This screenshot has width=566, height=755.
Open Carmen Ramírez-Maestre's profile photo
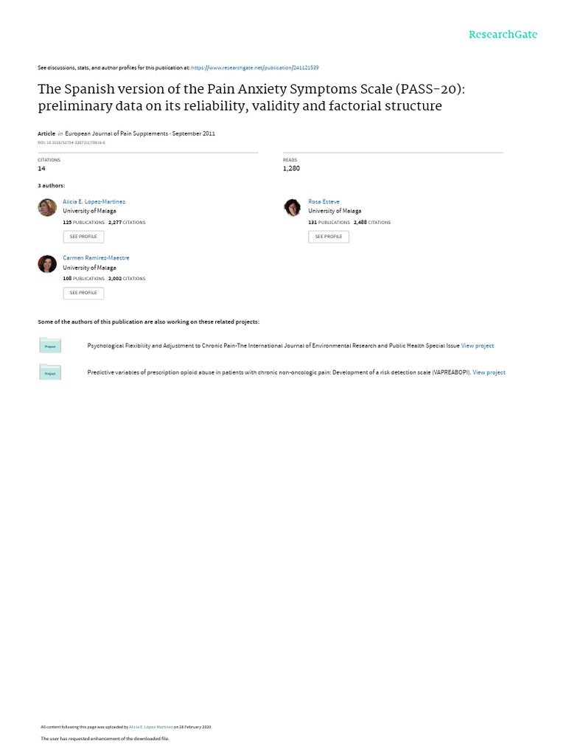[x=47, y=264]
